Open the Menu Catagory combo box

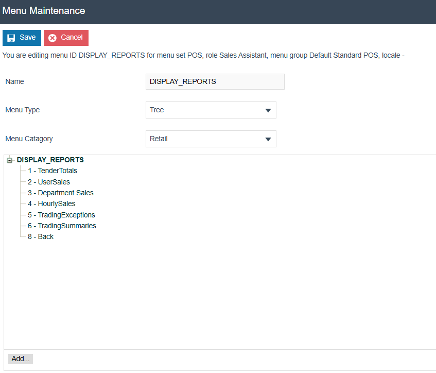pyautogui.click(x=211, y=139)
